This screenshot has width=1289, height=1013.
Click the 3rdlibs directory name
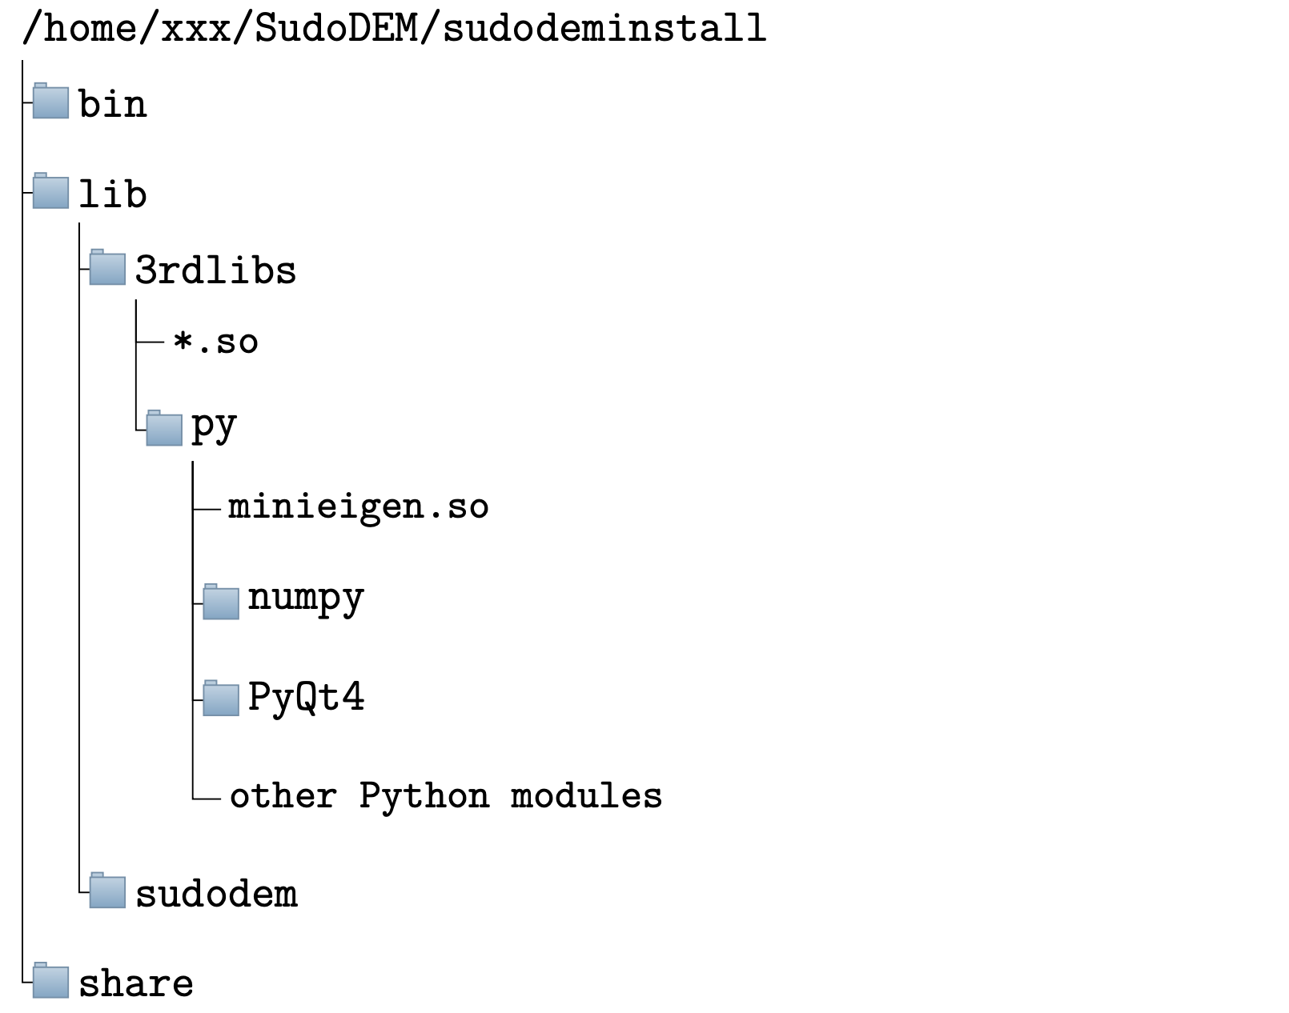pyautogui.click(x=215, y=270)
